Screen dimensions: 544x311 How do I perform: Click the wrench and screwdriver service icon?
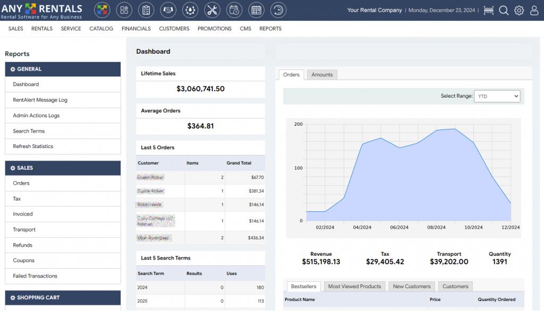coord(212,10)
